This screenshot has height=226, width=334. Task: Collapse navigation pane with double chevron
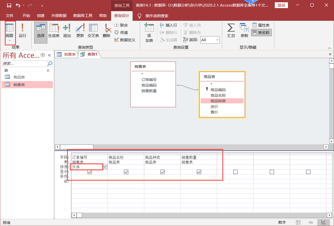pos(49,55)
